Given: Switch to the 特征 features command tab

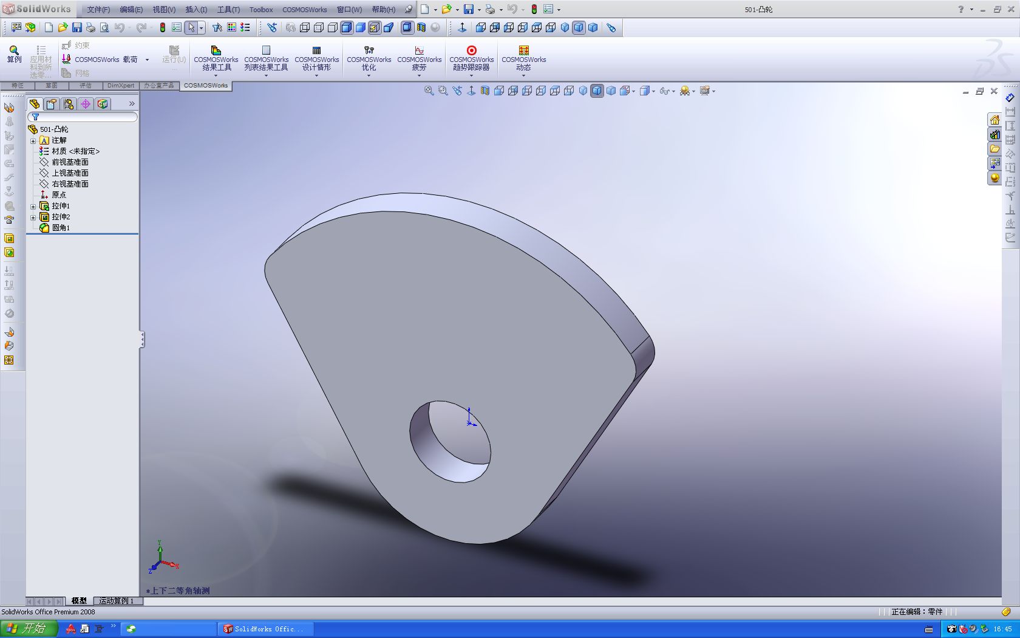Looking at the screenshot, I should coord(18,86).
